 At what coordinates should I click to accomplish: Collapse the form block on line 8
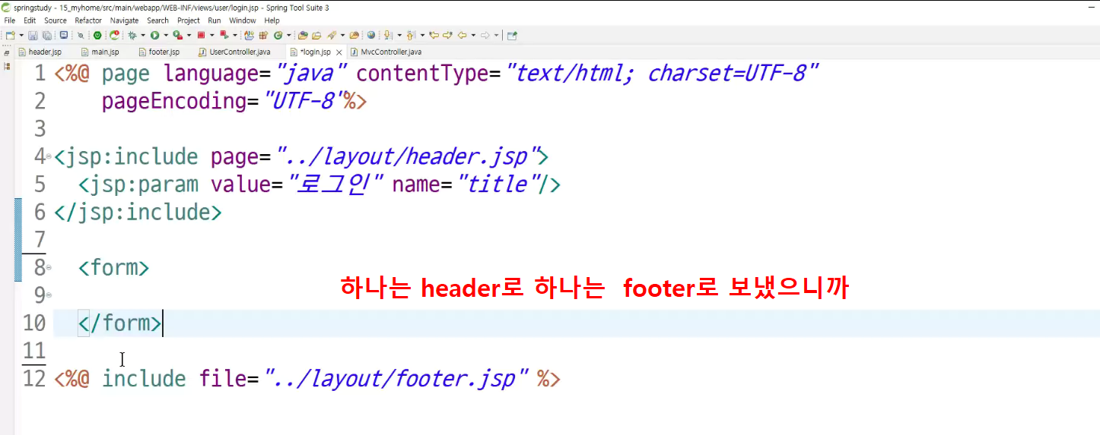coord(49,267)
